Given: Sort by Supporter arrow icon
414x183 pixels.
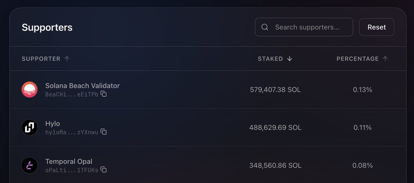Looking at the screenshot, I should (x=67, y=59).
